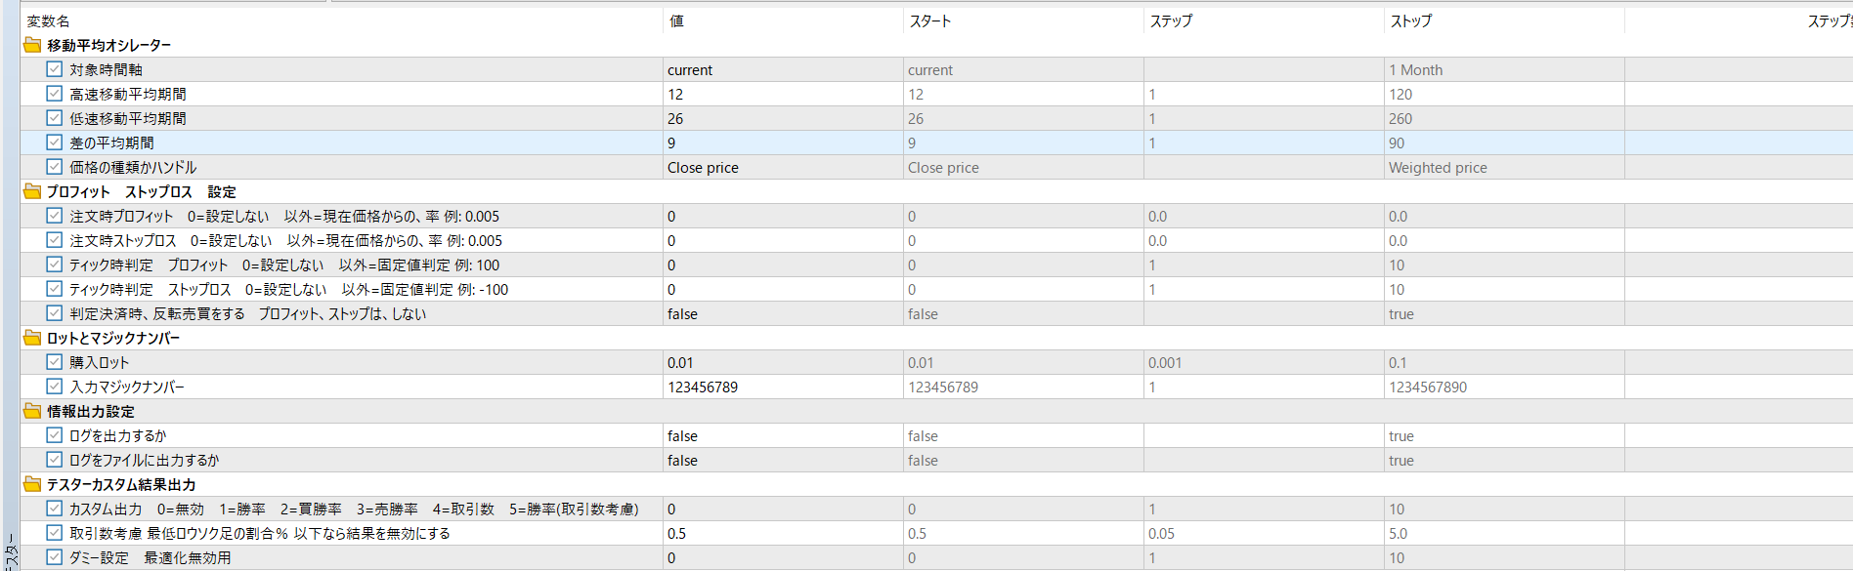Select the ダミー設定 最適化無効用 row
The width and height of the screenshot is (1853, 571).
click(x=936, y=557)
